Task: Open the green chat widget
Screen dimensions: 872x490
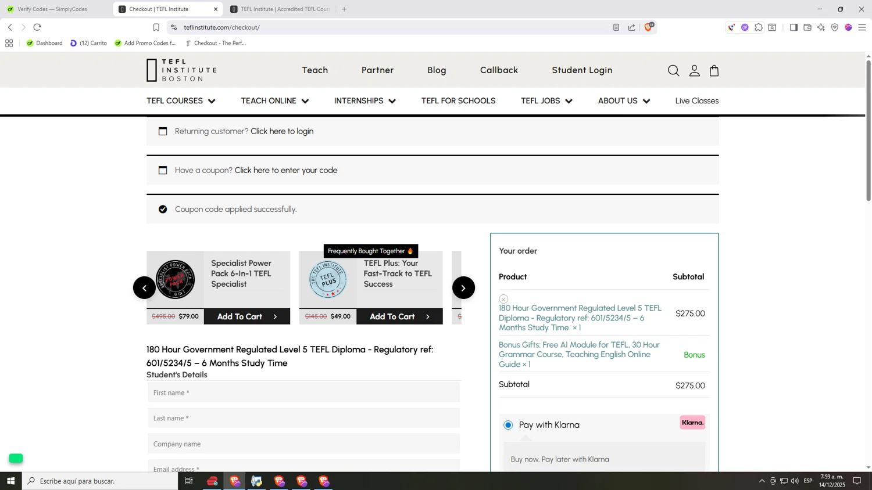Action: tap(16, 459)
